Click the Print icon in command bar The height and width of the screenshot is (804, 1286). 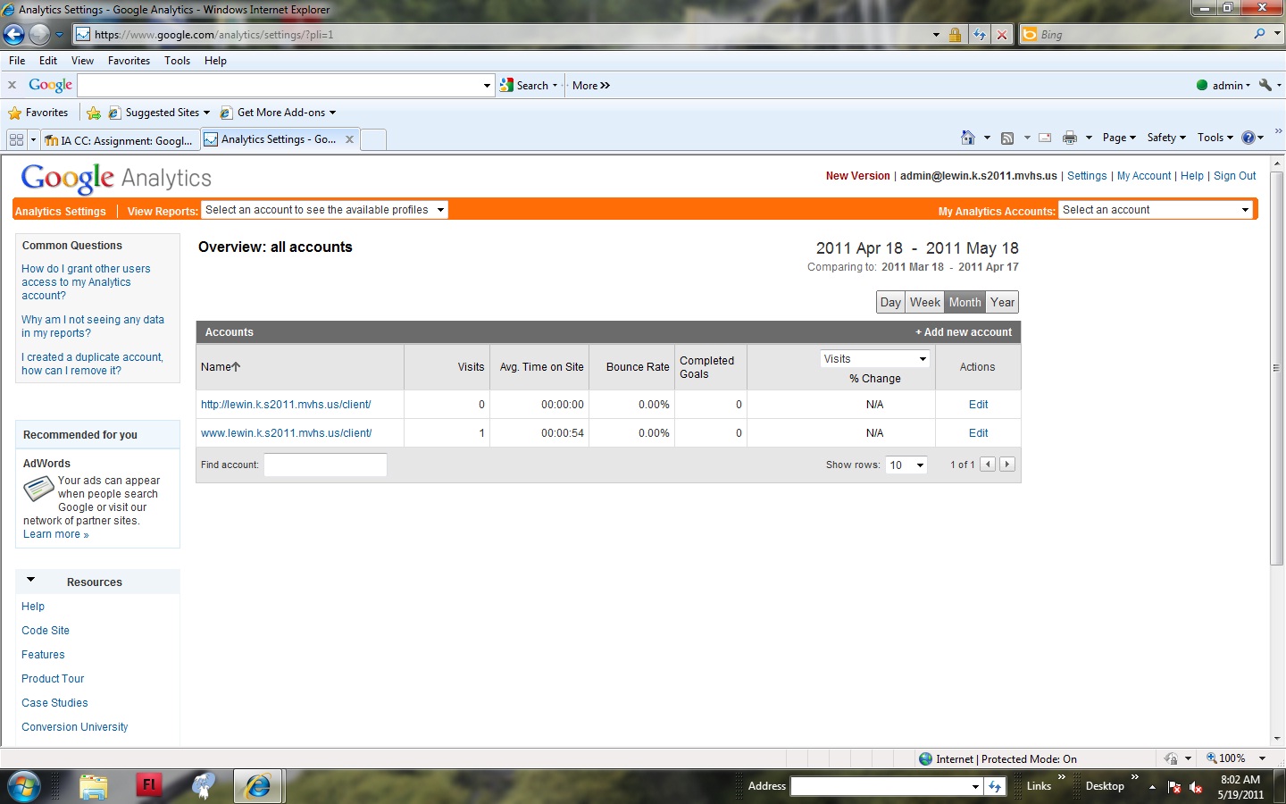(1069, 138)
